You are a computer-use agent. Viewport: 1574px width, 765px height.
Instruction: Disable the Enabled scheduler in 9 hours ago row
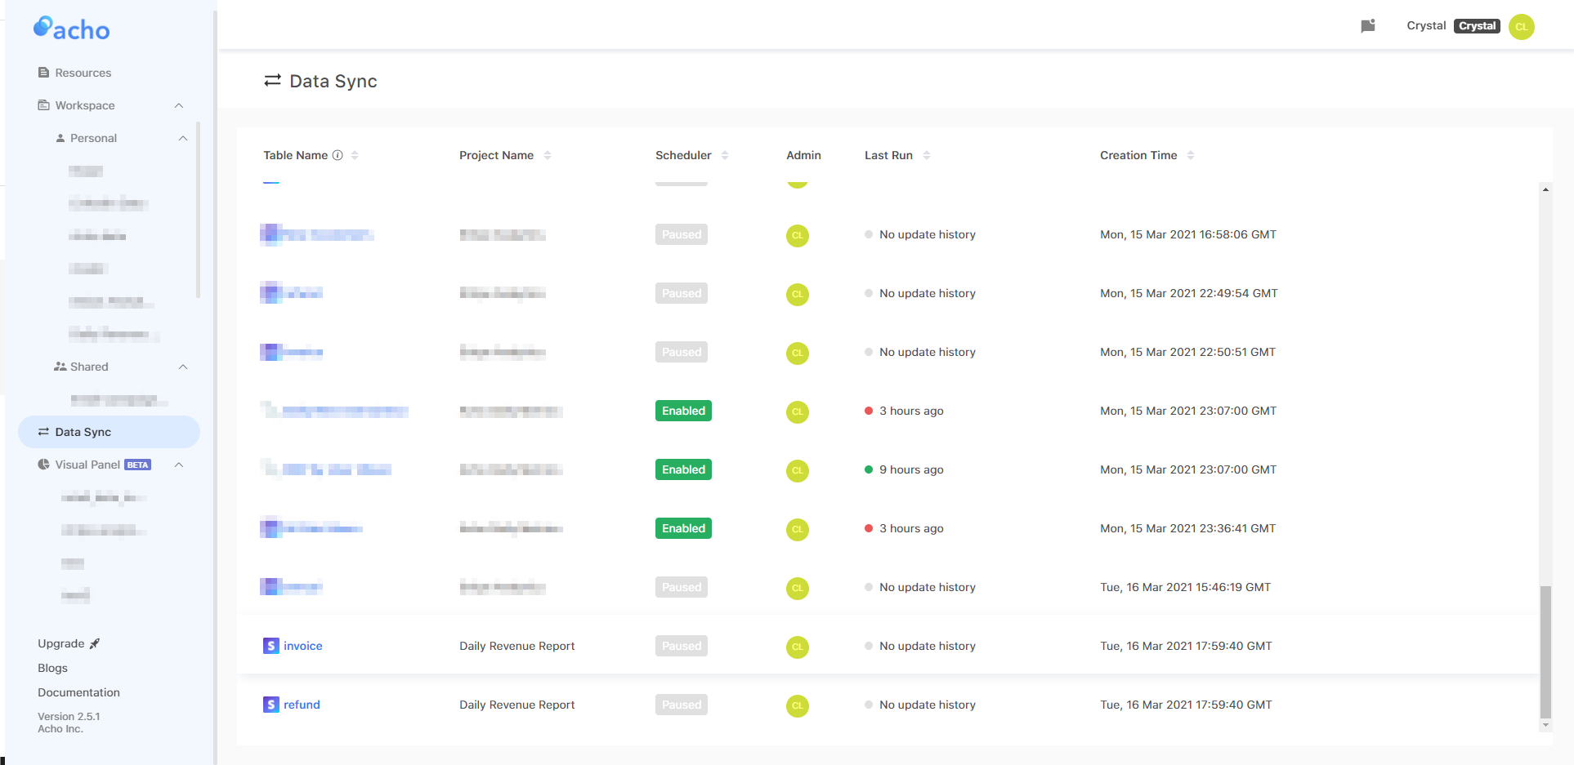[683, 469]
